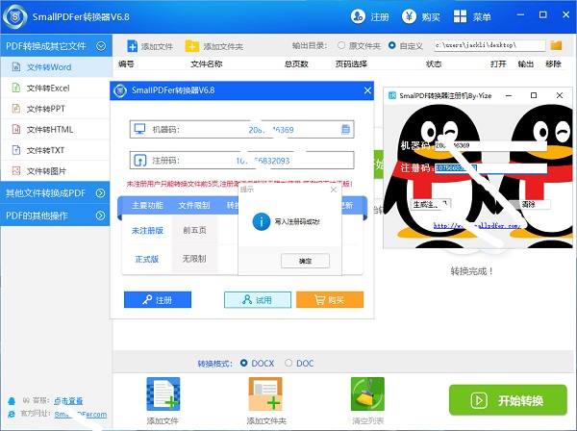Click the 状态 column header
The height and width of the screenshot is (431, 577).
click(434, 63)
